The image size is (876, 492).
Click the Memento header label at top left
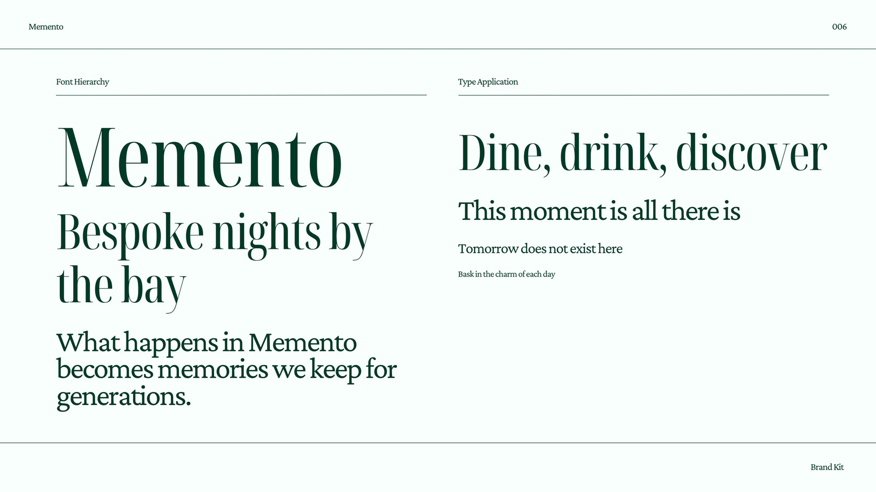(x=46, y=27)
